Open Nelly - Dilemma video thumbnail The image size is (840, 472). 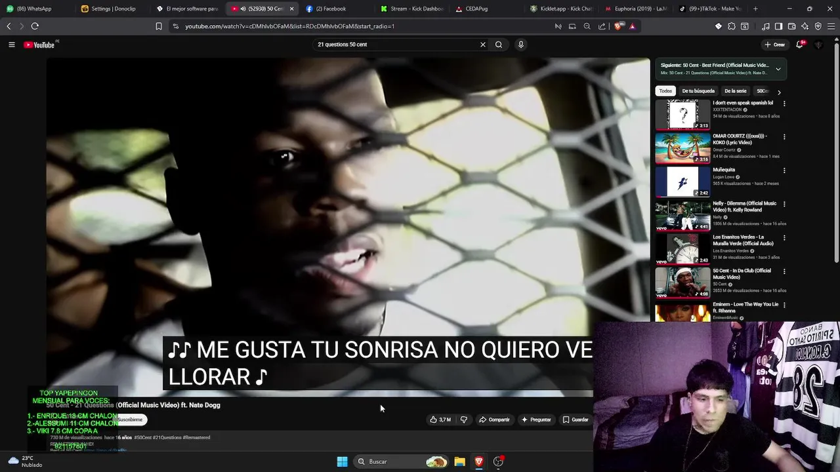pos(682,215)
